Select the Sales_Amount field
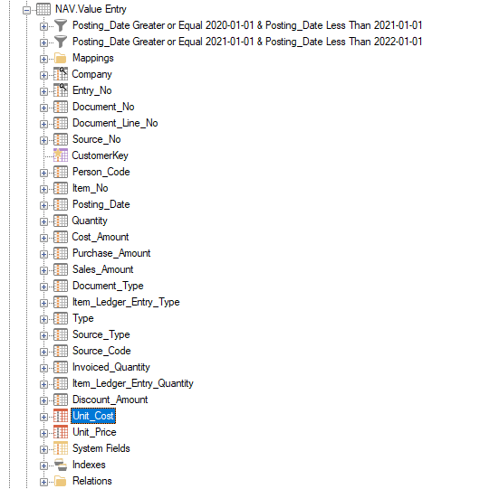 [x=103, y=269]
